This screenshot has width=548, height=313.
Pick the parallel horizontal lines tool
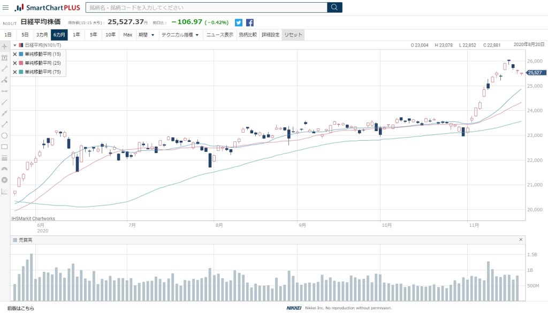pos(4,158)
